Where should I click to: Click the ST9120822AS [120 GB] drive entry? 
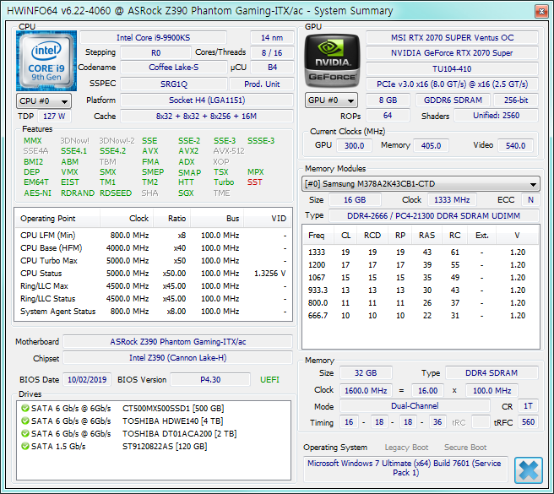[x=165, y=447]
